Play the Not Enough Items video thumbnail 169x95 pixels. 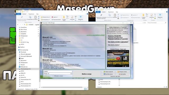pos(118,59)
